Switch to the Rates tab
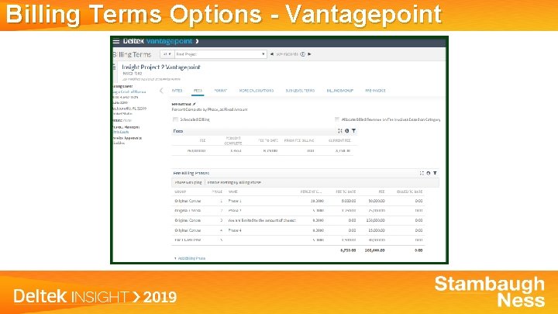The height and width of the screenshot is (314, 558). coord(177,91)
